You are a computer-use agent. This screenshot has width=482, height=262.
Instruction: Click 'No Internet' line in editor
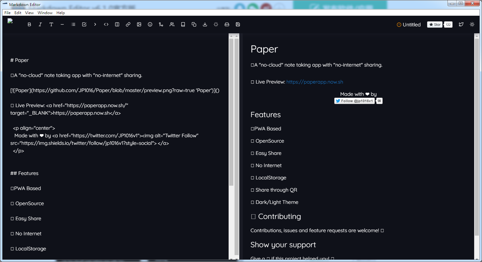(26, 234)
